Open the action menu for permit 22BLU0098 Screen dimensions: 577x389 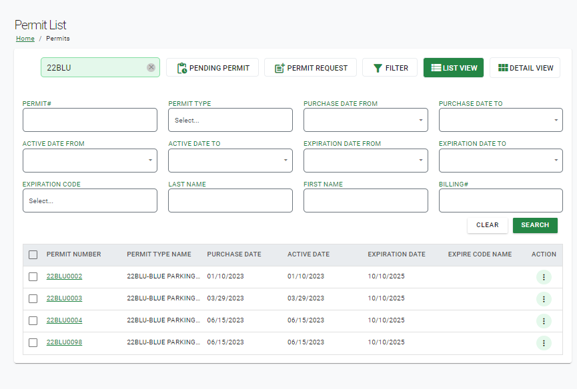click(x=544, y=344)
